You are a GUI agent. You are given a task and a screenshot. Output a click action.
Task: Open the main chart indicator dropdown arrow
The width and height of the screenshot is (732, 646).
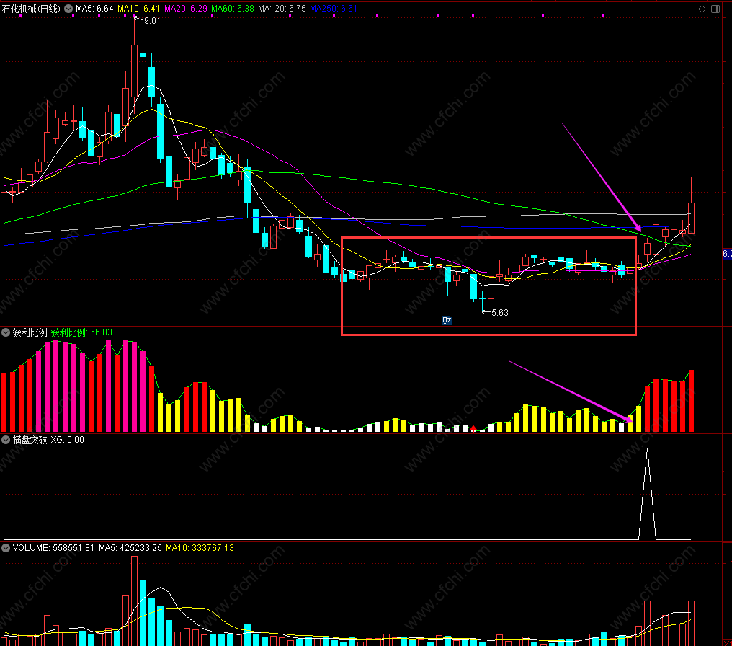coord(68,9)
